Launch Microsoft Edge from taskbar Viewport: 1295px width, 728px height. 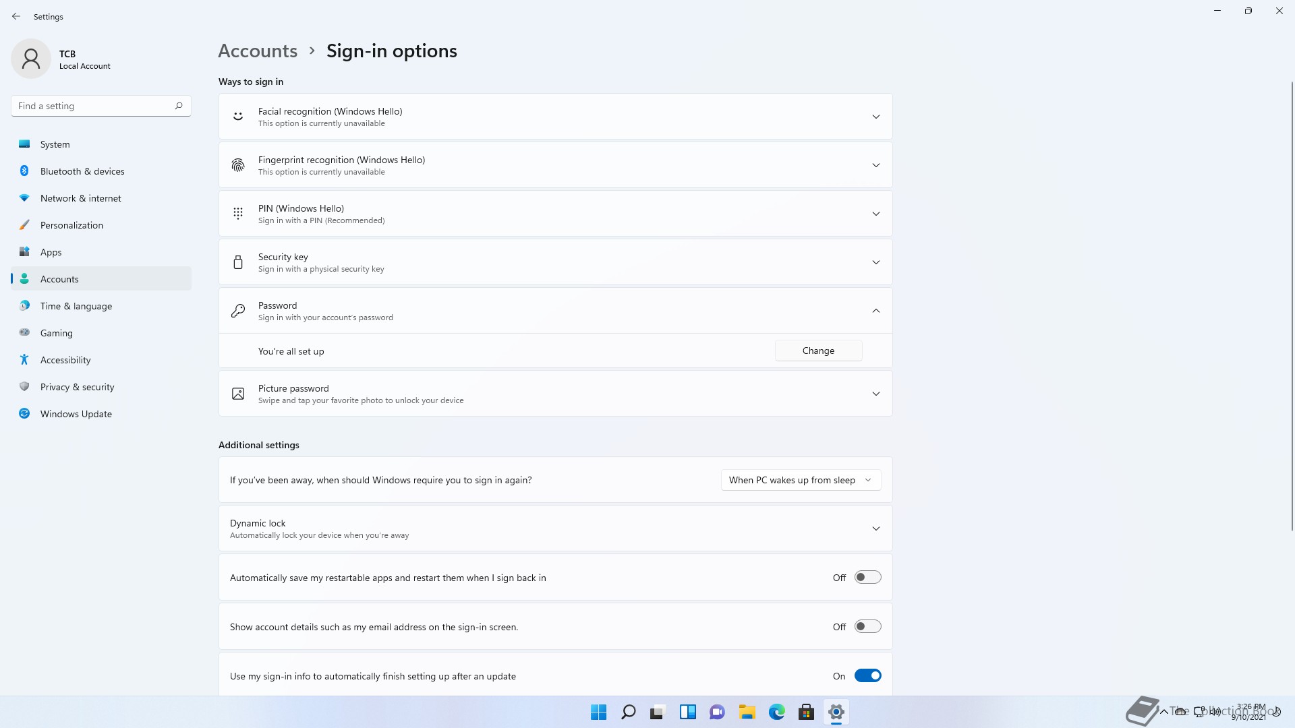point(776,712)
